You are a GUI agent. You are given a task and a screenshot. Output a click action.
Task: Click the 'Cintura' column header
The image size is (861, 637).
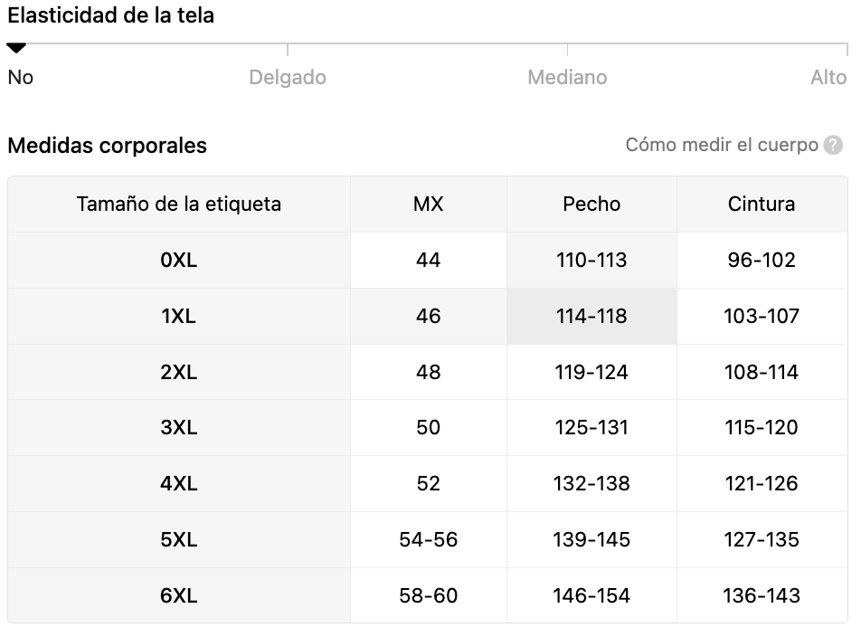[762, 204]
